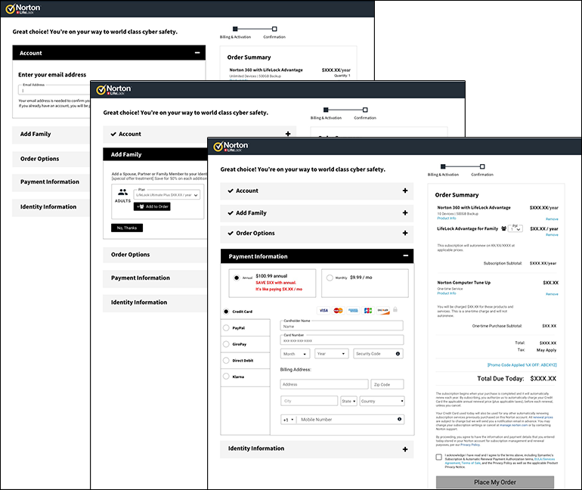
Task: Remove Norton 360 with LifeLock Advantage item
Action: pos(552,219)
